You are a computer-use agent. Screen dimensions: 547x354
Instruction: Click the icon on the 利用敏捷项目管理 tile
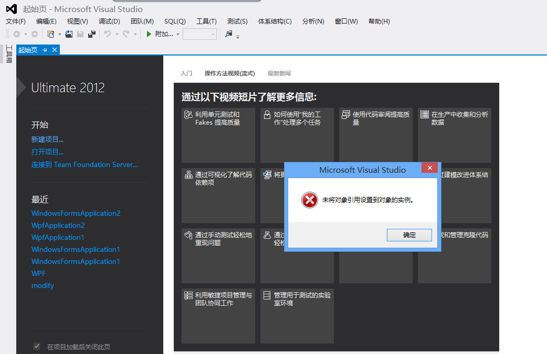click(188, 295)
